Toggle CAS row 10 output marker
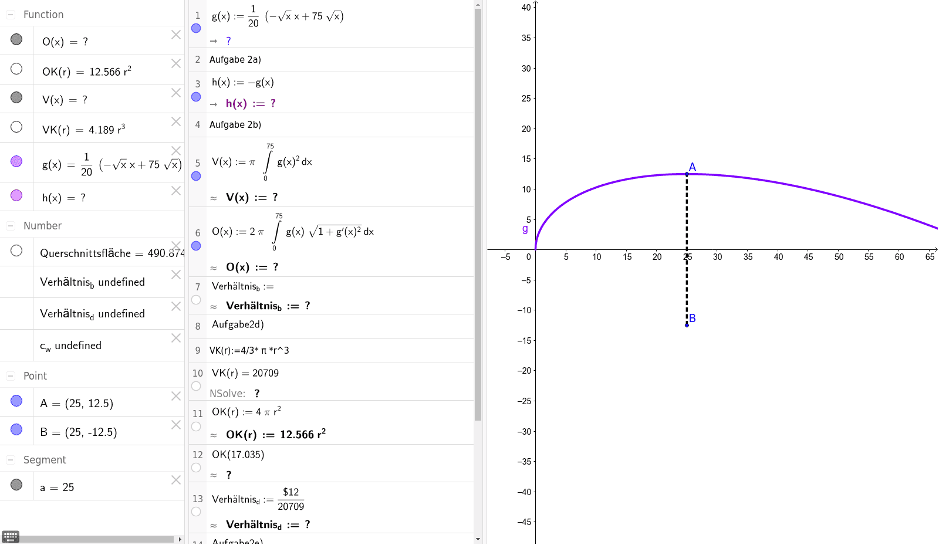939x545 pixels. pos(196,386)
